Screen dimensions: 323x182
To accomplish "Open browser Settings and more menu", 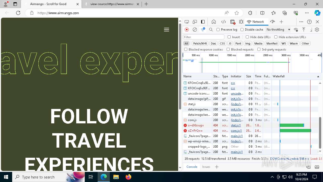I will pyautogui.click(x=307, y=13).
